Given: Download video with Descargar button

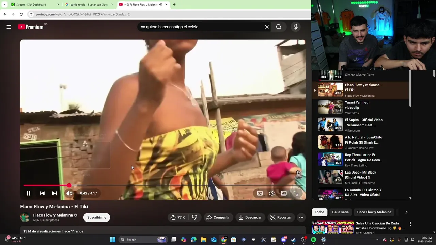Looking at the screenshot, I should (x=250, y=217).
